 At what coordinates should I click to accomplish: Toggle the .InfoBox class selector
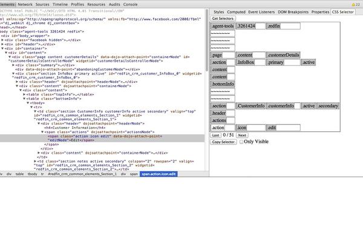tap(246, 62)
